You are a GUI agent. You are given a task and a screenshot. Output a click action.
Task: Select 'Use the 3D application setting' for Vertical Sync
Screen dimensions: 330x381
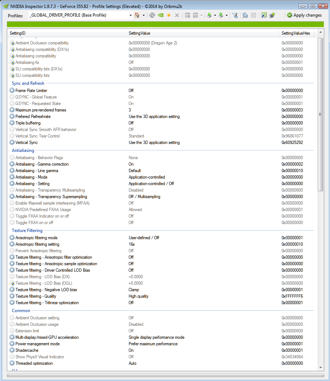pyautogui.click(x=154, y=143)
